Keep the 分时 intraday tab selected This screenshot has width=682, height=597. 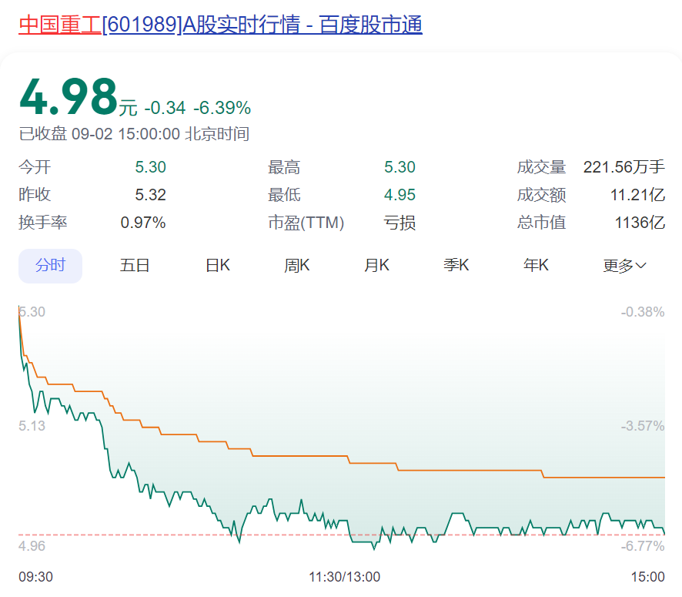tap(50, 264)
